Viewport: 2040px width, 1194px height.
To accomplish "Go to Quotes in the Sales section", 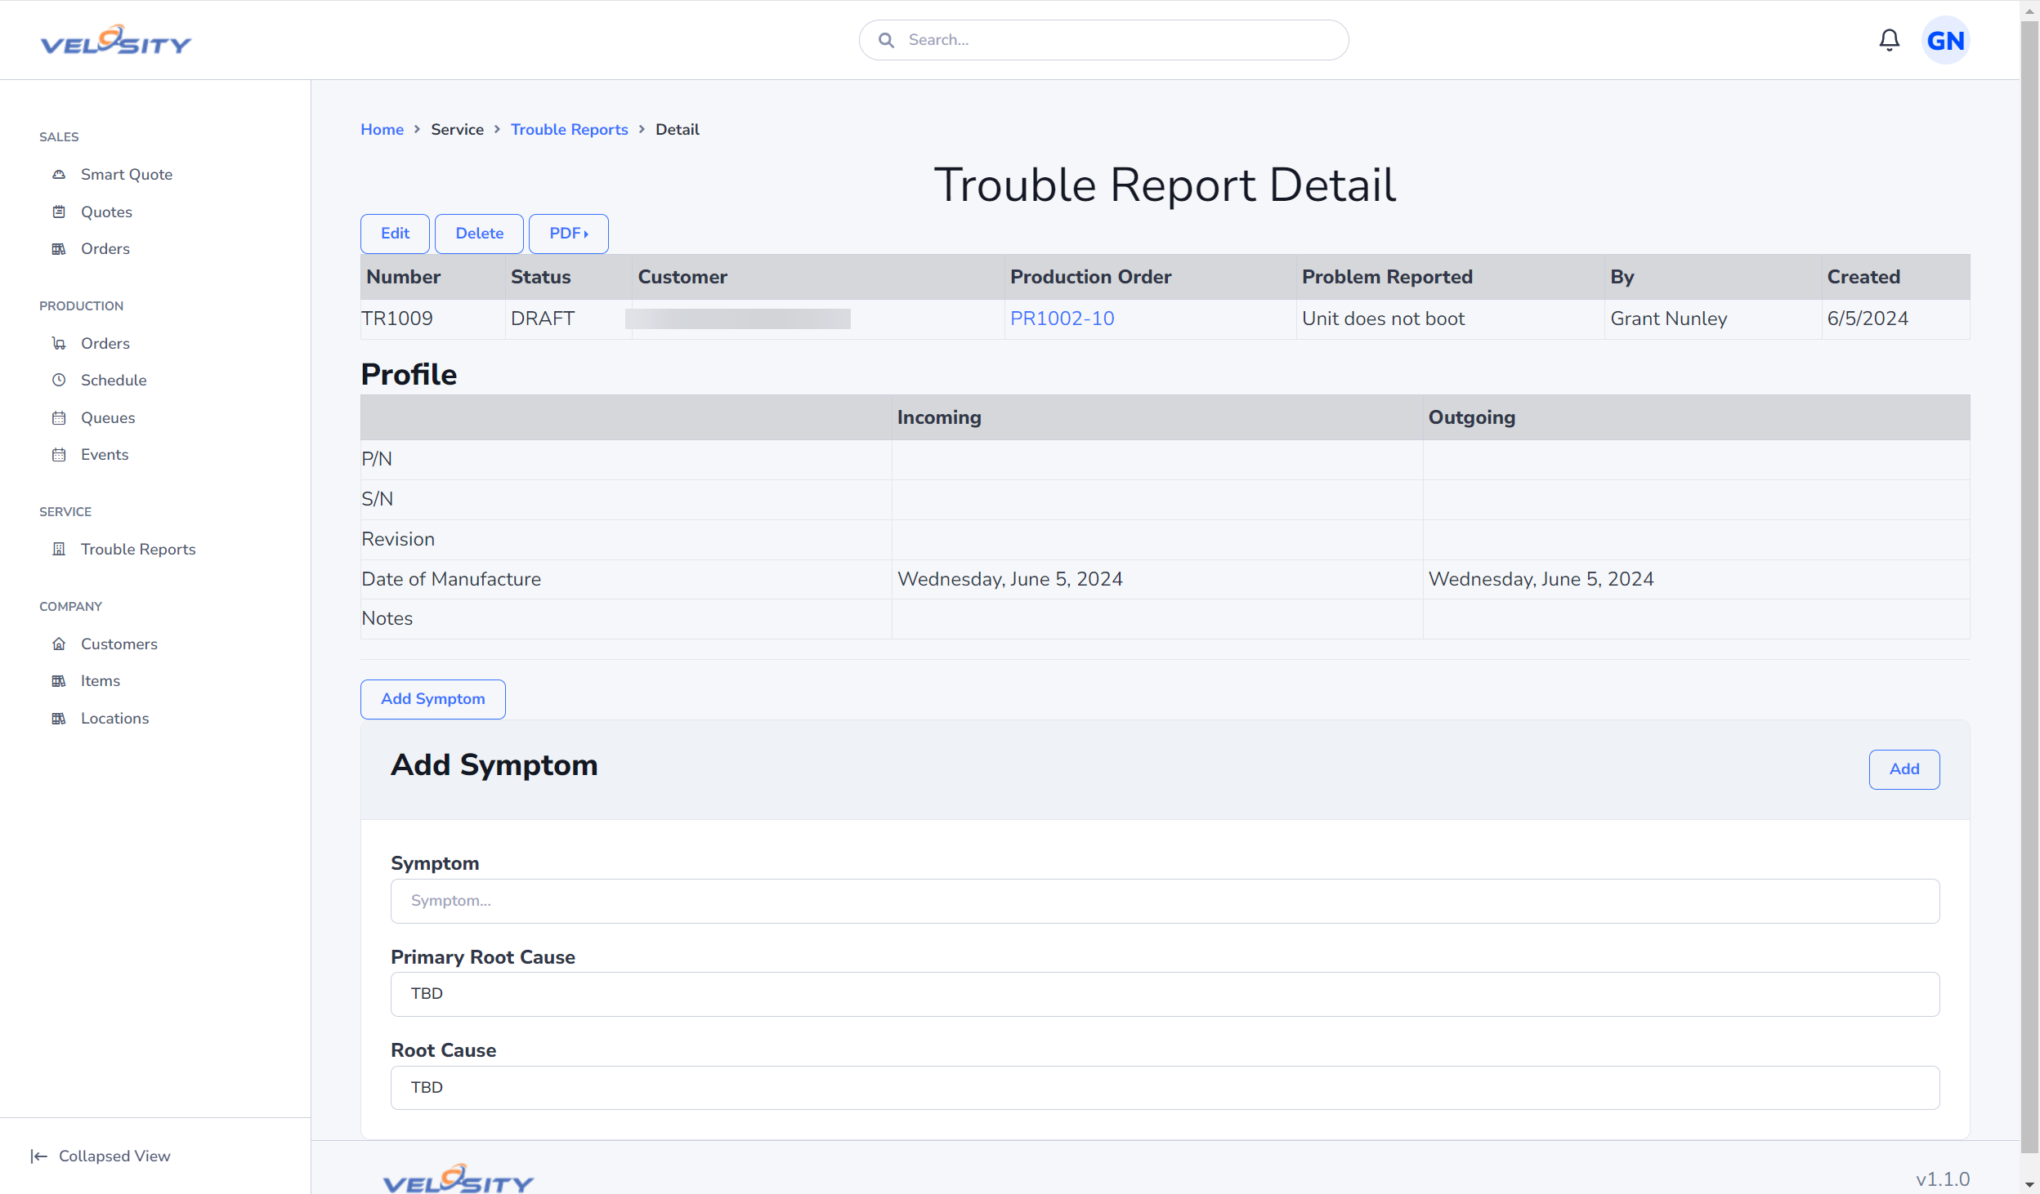I will point(106,212).
